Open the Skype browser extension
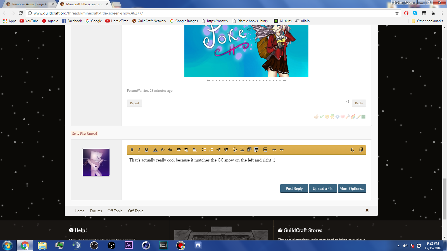447x251 pixels. pyautogui.click(x=415, y=13)
